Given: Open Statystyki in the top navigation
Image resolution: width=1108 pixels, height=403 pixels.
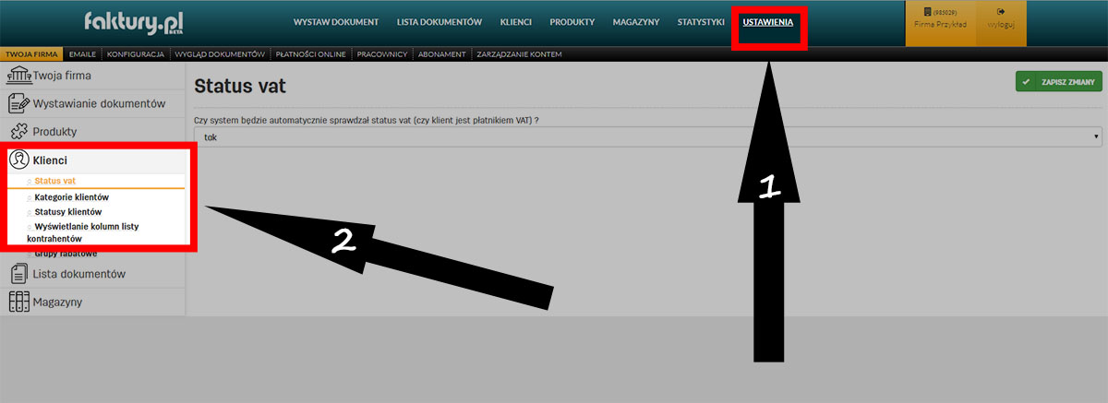Looking at the screenshot, I should pyautogui.click(x=701, y=21).
